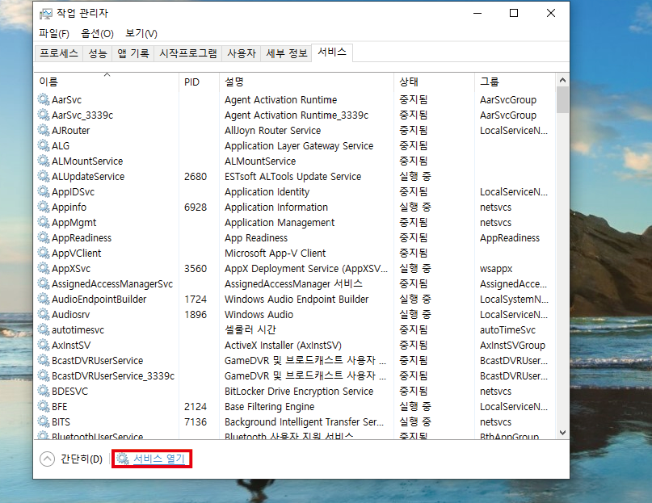Select 'BitLocker Drive Encryption Service' text

click(299, 391)
